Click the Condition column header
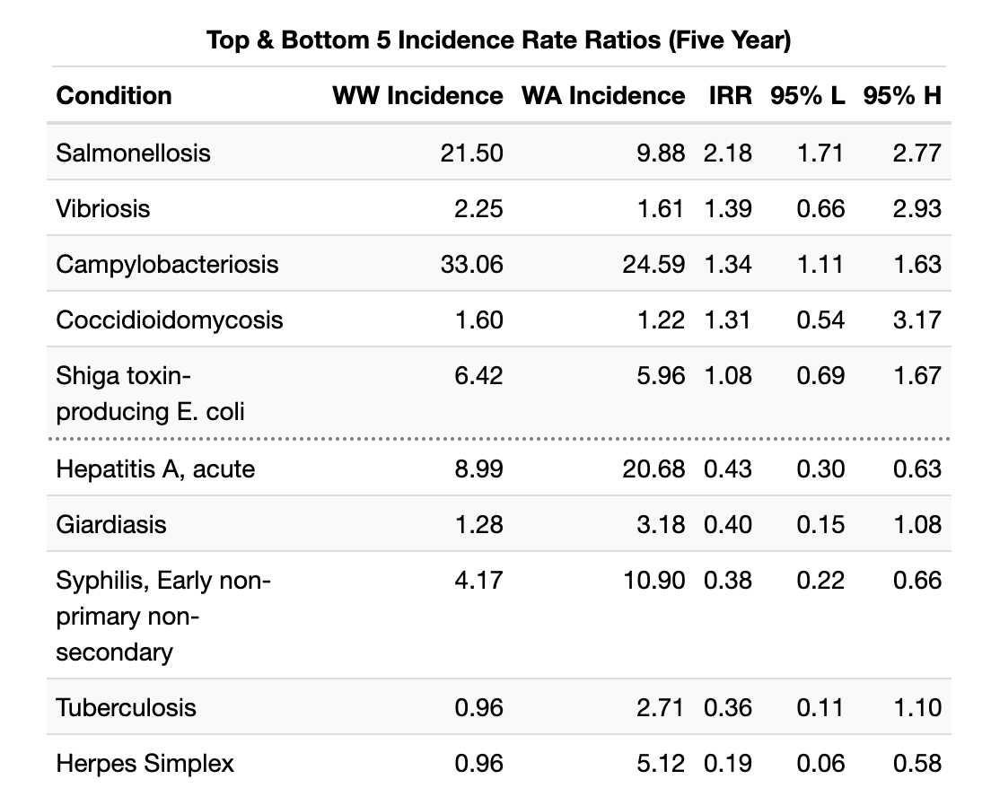 point(113,95)
